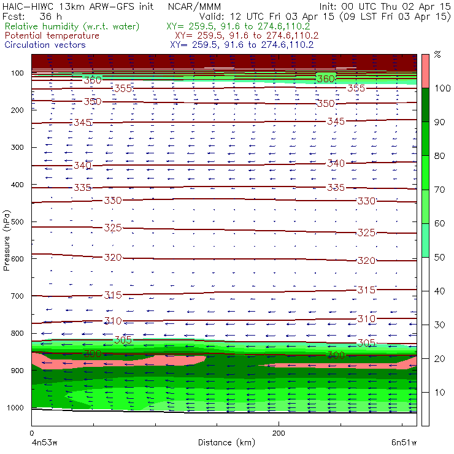Image resolution: width=454 pixels, height=454 pixels.
Task: Click the 'Fcst: 36 h' forecast label
Action: pos(32,16)
